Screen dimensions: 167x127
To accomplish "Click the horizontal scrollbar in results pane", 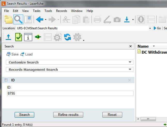I will click(148, 119).
